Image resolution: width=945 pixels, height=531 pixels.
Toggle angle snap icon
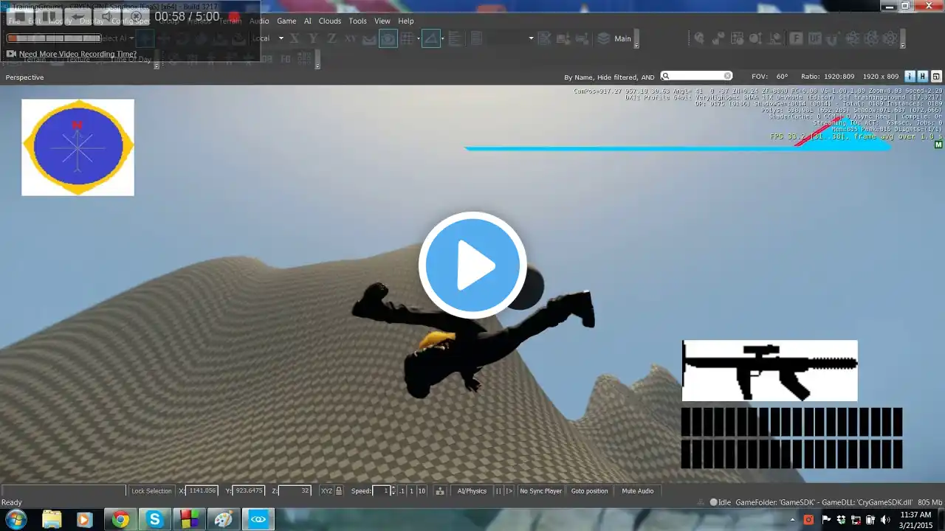[431, 38]
